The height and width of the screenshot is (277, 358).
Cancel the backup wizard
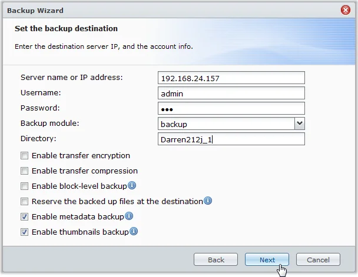(x=318, y=260)
